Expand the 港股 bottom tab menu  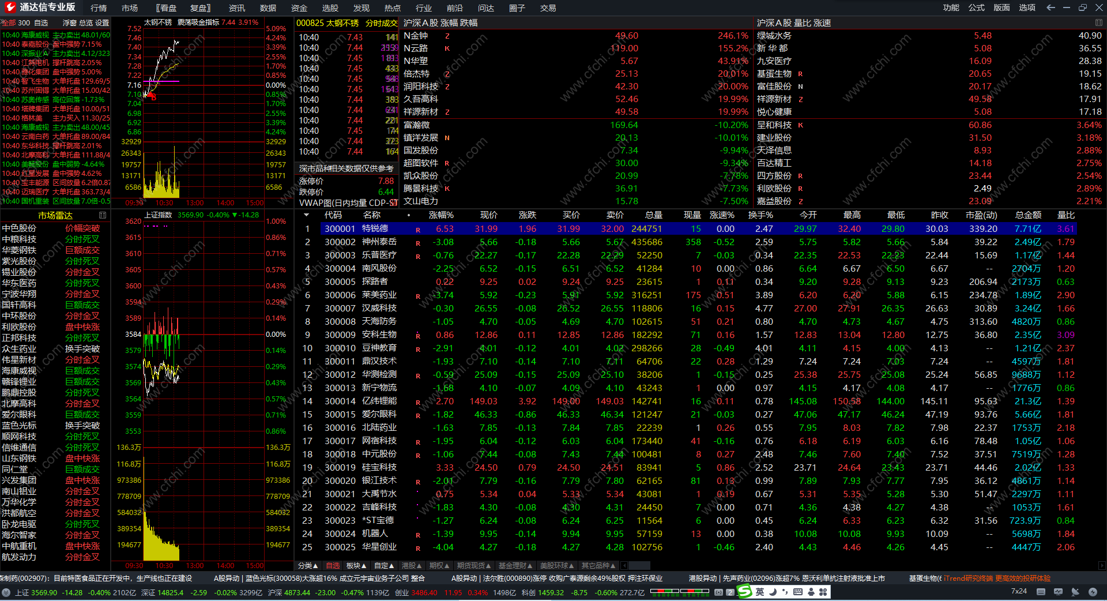point(412,566)
